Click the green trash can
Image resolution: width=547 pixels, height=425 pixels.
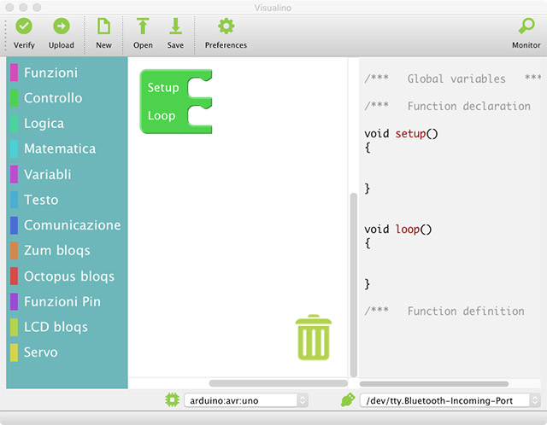click(313, 336)
